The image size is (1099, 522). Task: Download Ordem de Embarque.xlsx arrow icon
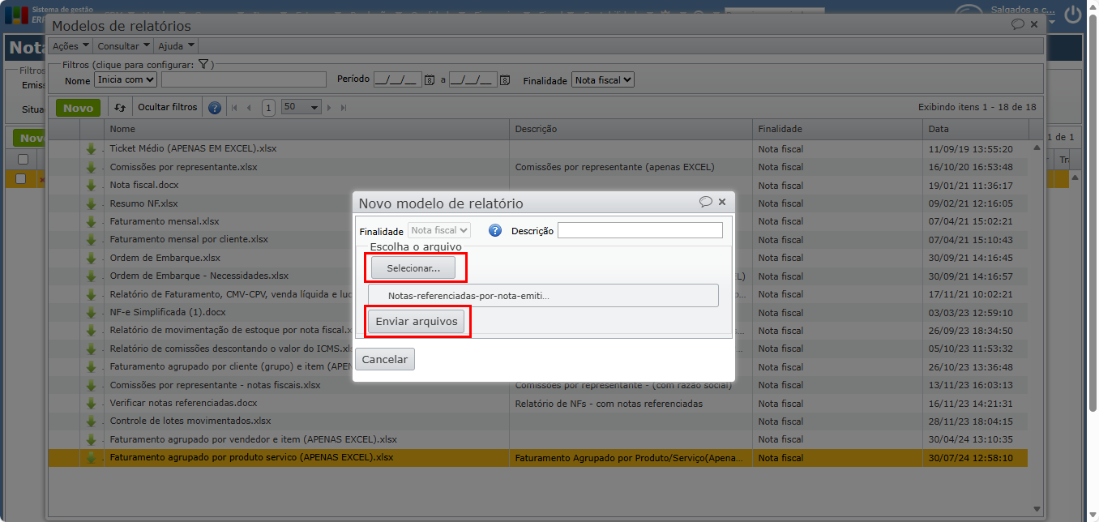[92, 258]
